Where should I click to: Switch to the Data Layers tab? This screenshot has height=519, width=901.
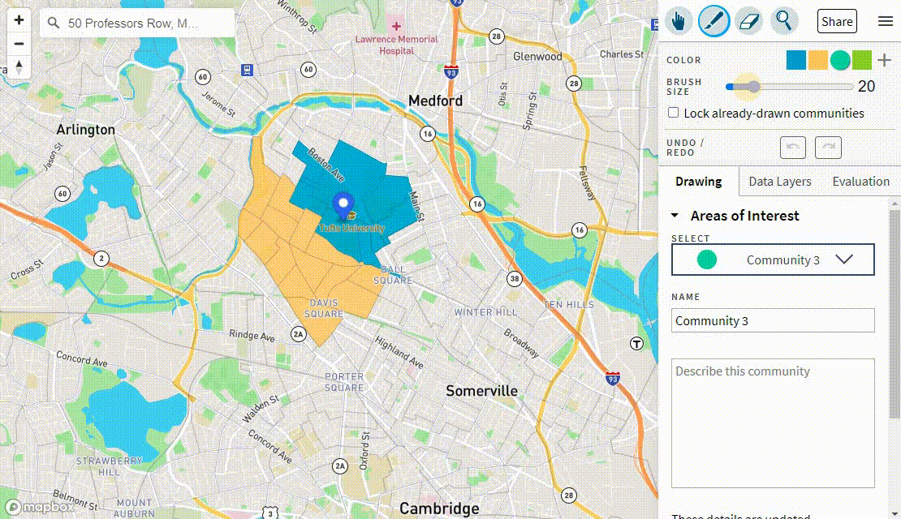(x=779, y=182)
